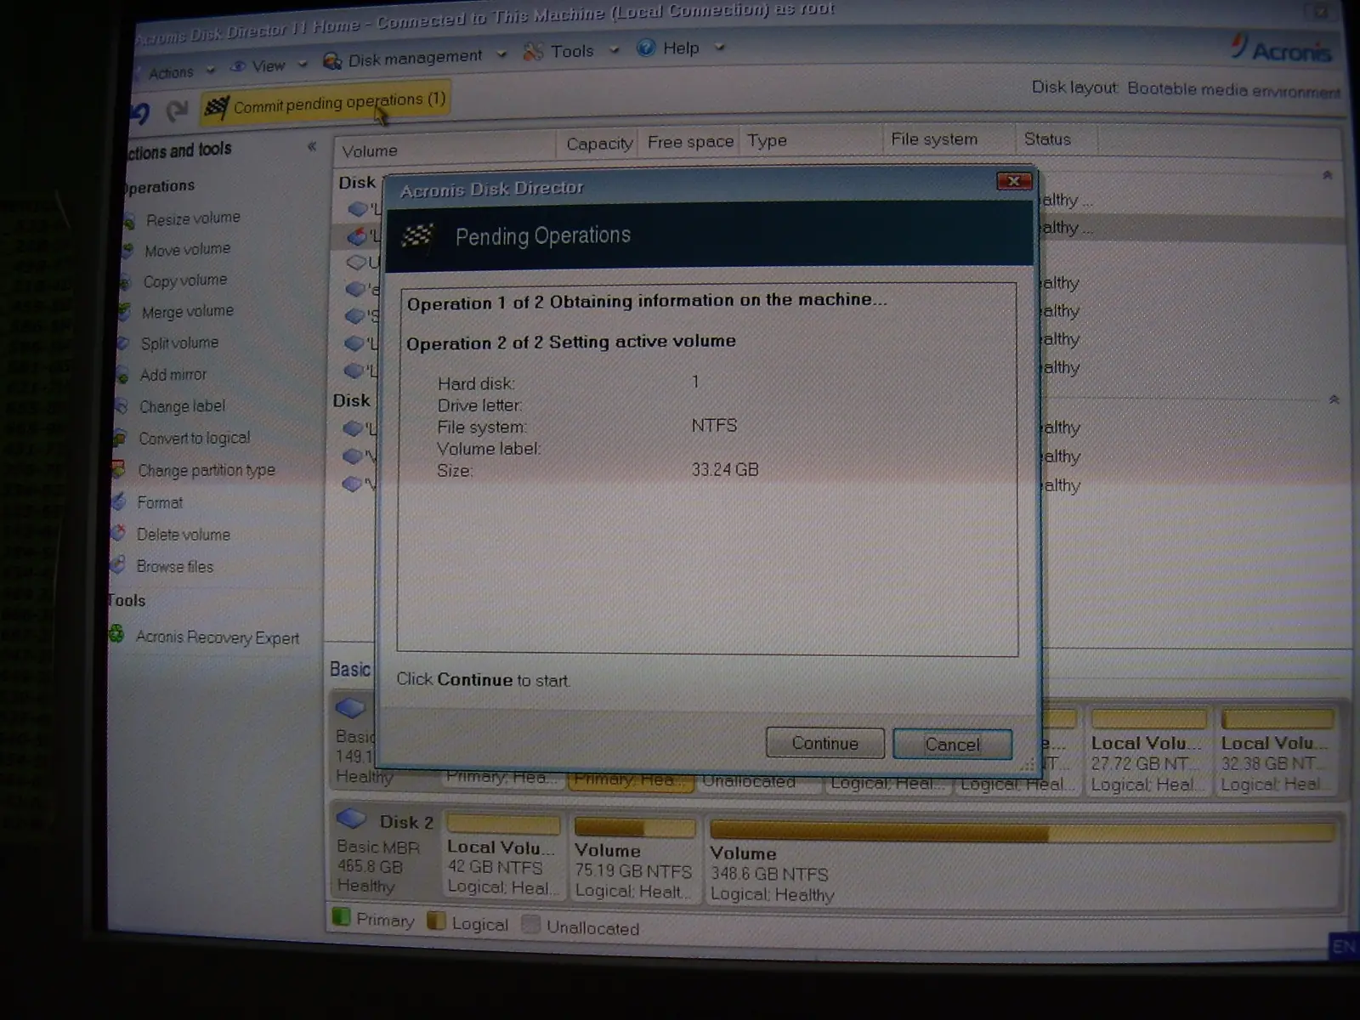Screen dimensions: 1360x1020
Task: Open the View menu
Action: pyautogui.click(x=268, y=65)
